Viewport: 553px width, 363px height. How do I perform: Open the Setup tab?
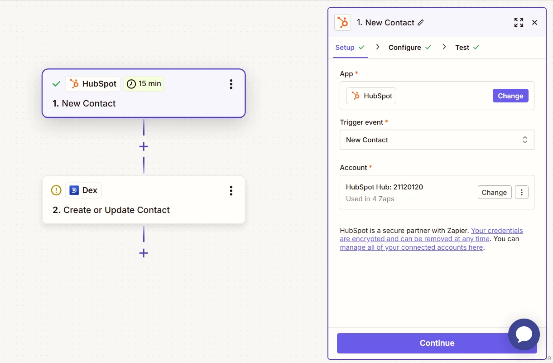[350, 48]
